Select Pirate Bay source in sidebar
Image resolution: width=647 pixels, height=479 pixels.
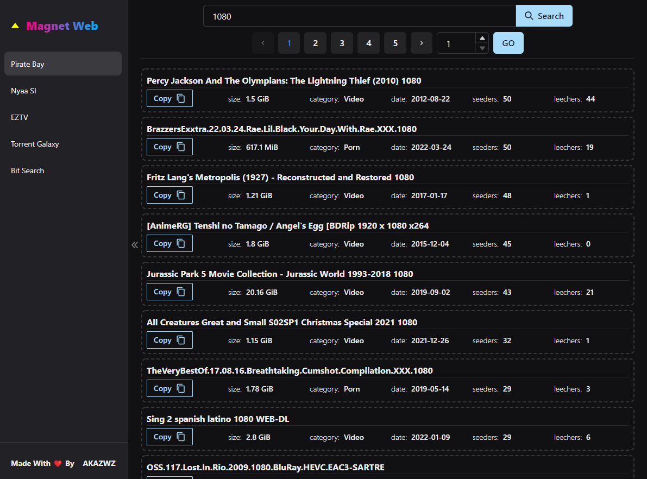tap(62, 64)
